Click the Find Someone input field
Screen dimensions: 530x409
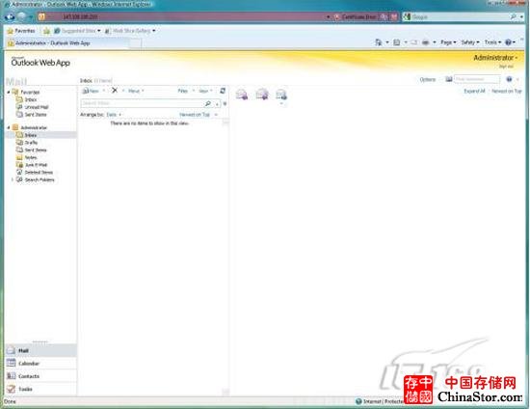[x=477, y=79]
